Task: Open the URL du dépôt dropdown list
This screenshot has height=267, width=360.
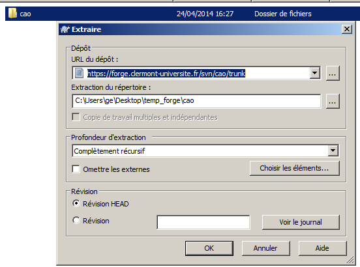Action: point(315,74)
